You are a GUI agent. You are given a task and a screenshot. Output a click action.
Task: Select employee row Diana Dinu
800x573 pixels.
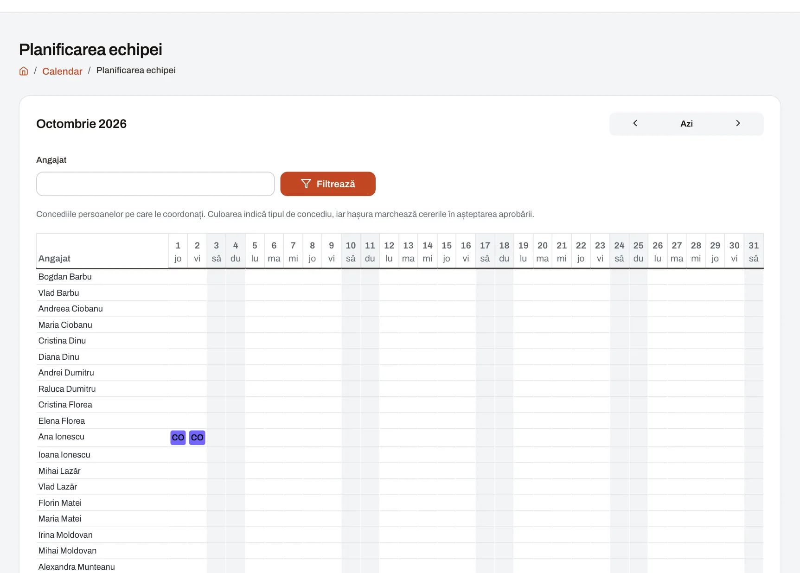400,357
